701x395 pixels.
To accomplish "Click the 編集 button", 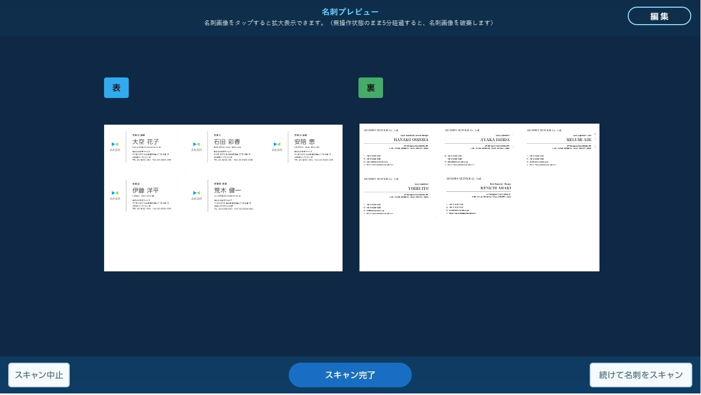I will (x=659, y=16).
